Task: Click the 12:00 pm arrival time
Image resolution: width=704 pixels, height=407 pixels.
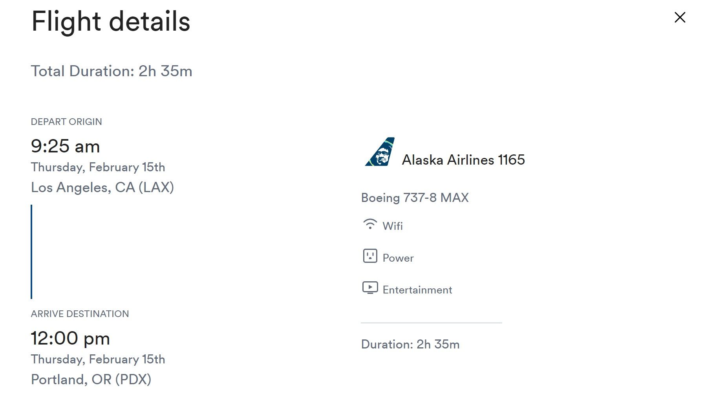Action: tap(71, 338)
